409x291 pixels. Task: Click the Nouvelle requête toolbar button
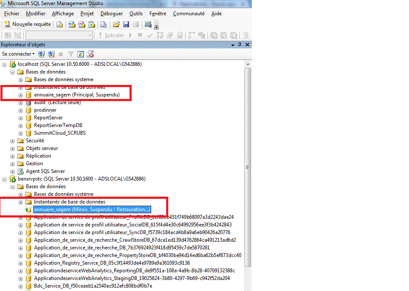coord(27,24)
